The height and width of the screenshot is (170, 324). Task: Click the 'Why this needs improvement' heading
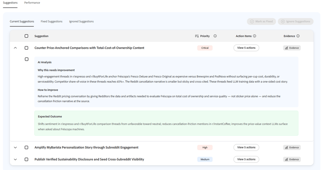(56, 70)
